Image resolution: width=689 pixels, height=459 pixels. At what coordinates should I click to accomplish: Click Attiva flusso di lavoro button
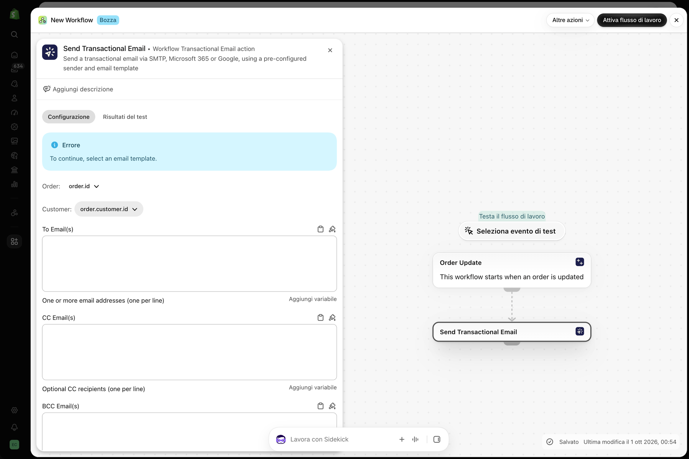coord(632,20)
